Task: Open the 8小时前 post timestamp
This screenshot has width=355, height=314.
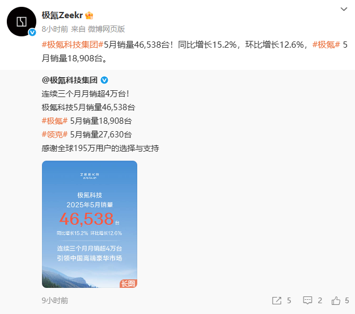Action: coord(55,29)
